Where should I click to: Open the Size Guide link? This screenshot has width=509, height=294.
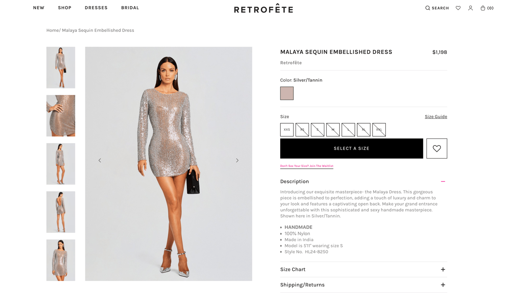(436, 117)
